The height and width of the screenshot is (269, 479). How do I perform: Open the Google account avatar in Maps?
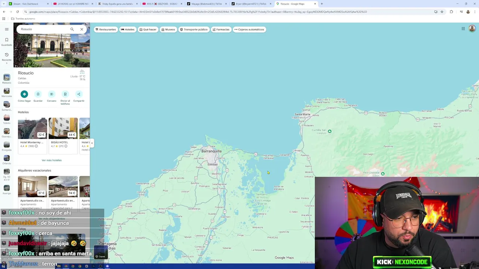pos(472,29)
